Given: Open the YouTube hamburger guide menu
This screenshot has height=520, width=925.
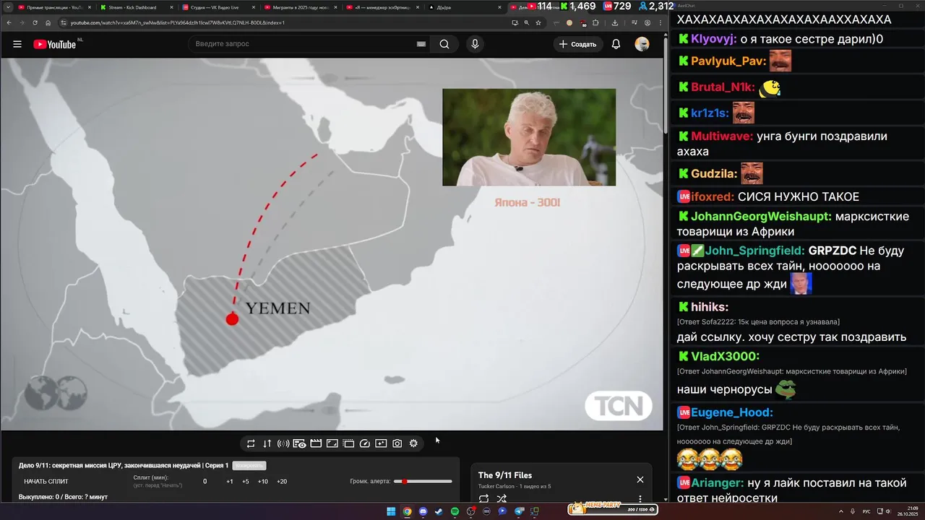Looking at the screenshot, I should pyautogui.click(x=17, y=44).
